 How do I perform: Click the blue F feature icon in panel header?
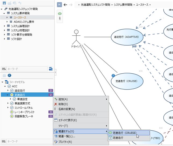[9, 76]
